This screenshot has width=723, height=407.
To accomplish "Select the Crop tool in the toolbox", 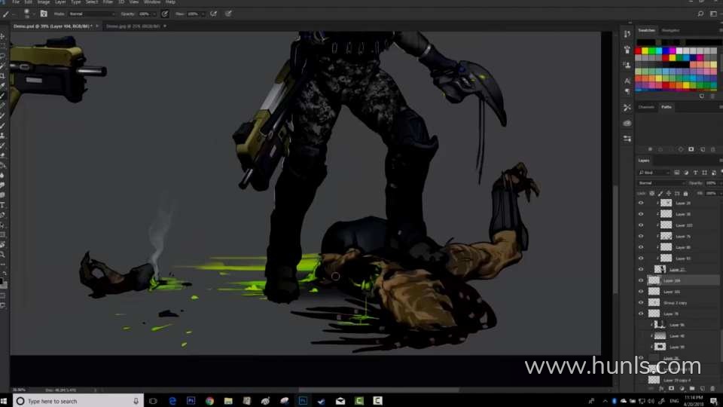I will (x=3, y=75).
